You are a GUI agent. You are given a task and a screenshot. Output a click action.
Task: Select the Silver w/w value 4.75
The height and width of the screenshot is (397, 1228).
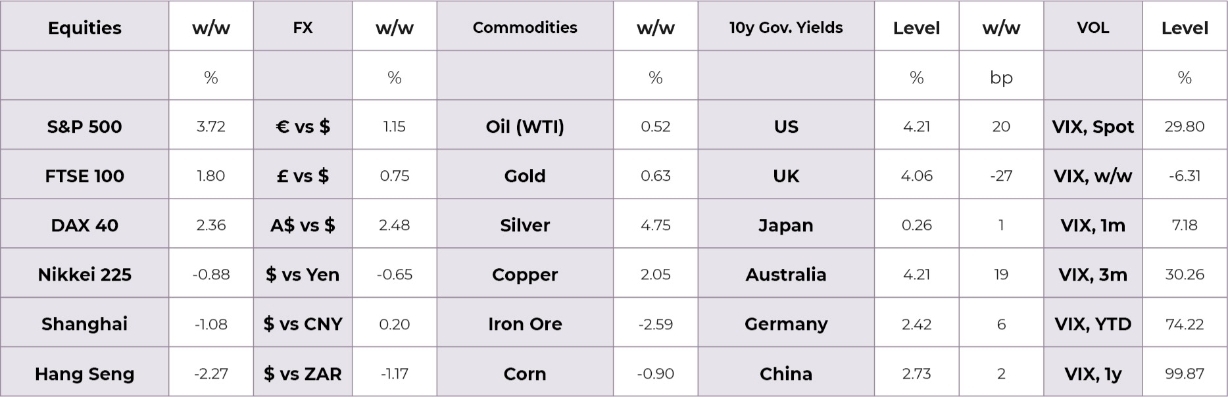655,225
